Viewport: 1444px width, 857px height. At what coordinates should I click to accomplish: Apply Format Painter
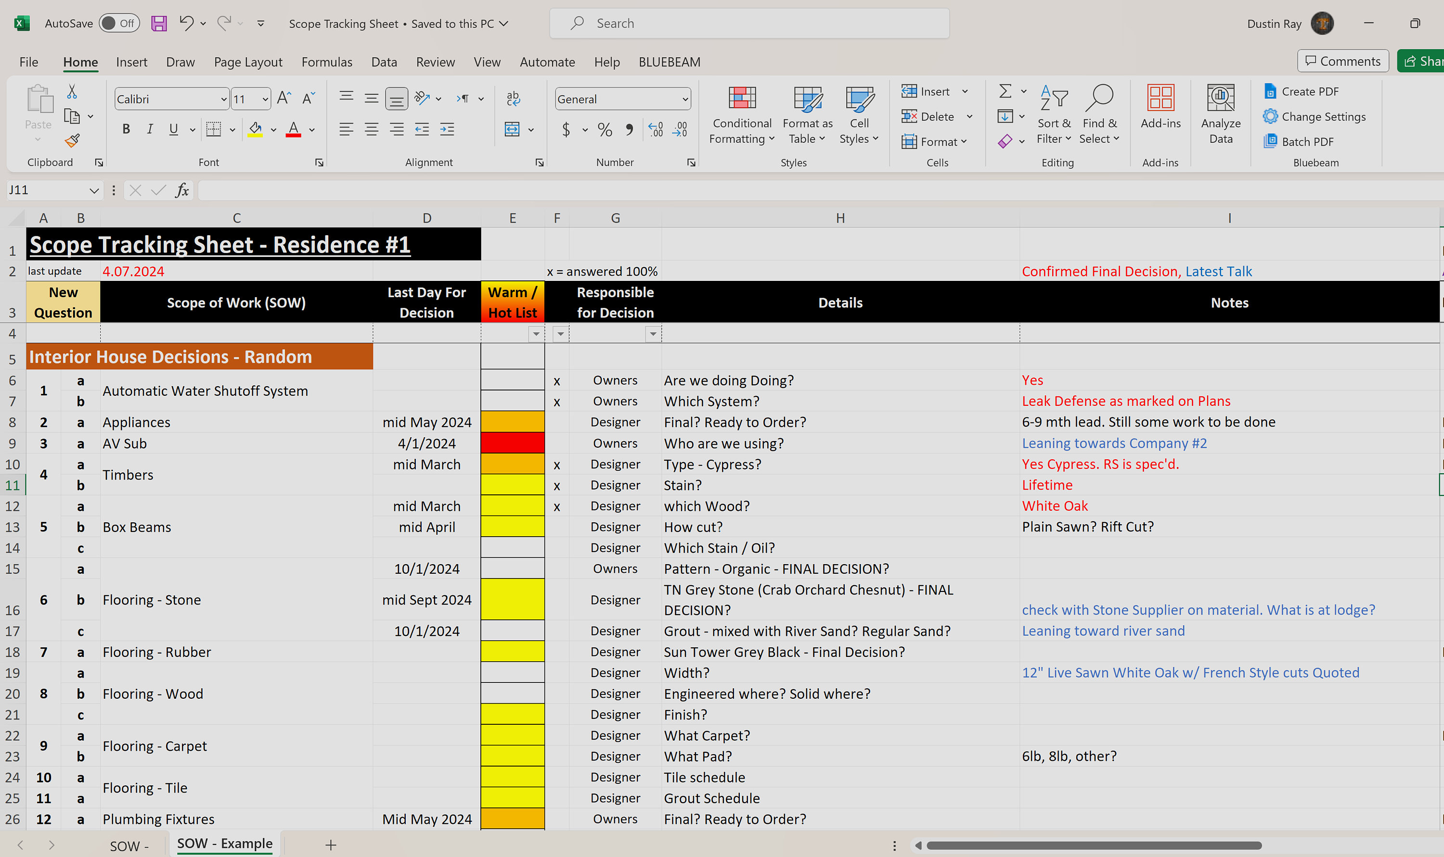pyautogui.click(x=72, y=140)
